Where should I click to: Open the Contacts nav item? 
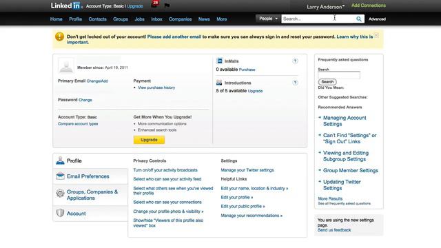[98, 19]
